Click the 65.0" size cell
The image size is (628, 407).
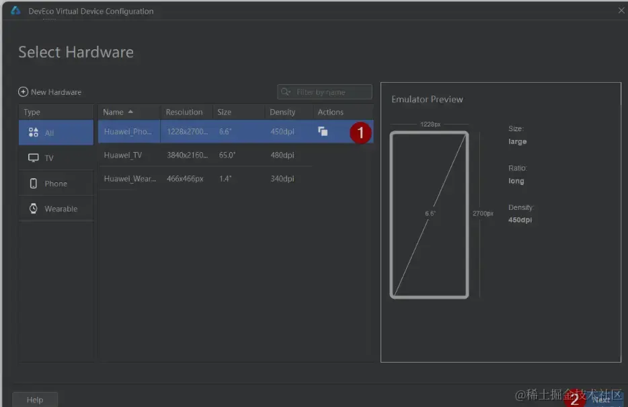227,155
